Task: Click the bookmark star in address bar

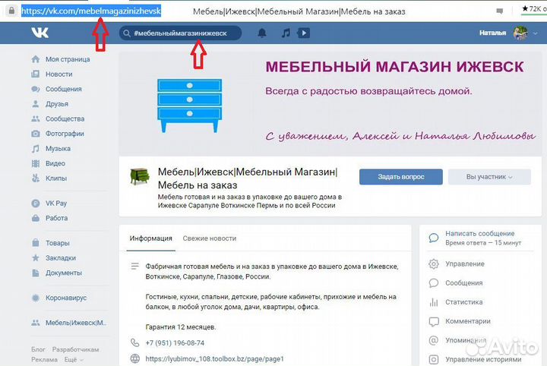Action: pos(525,8)
